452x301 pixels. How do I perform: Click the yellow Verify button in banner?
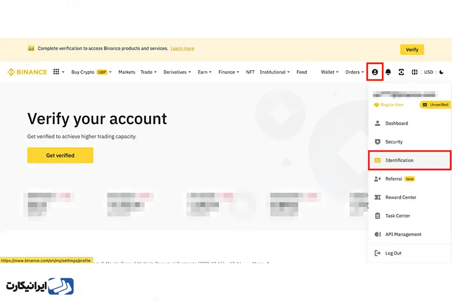412,50
